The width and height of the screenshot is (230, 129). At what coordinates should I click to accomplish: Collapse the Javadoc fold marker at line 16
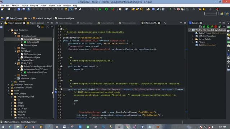point(62,29)
